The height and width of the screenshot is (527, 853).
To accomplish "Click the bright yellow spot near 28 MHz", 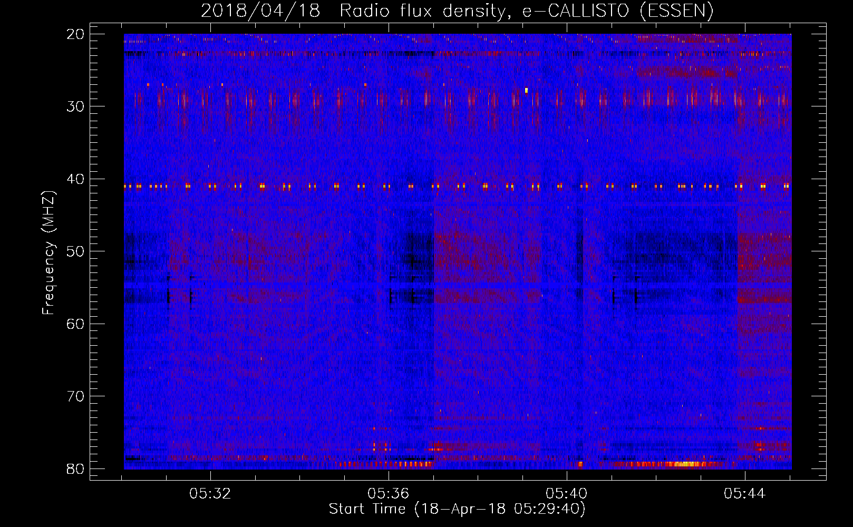I will 526,90.
